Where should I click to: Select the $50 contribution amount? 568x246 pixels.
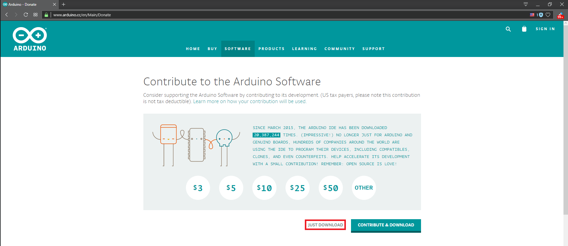point(331,188)
